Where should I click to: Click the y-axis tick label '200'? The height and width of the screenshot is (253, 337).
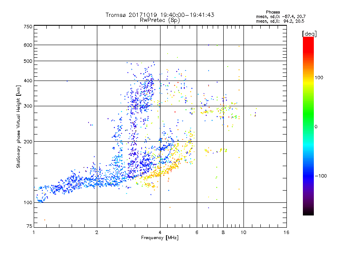tap(28, 142)
